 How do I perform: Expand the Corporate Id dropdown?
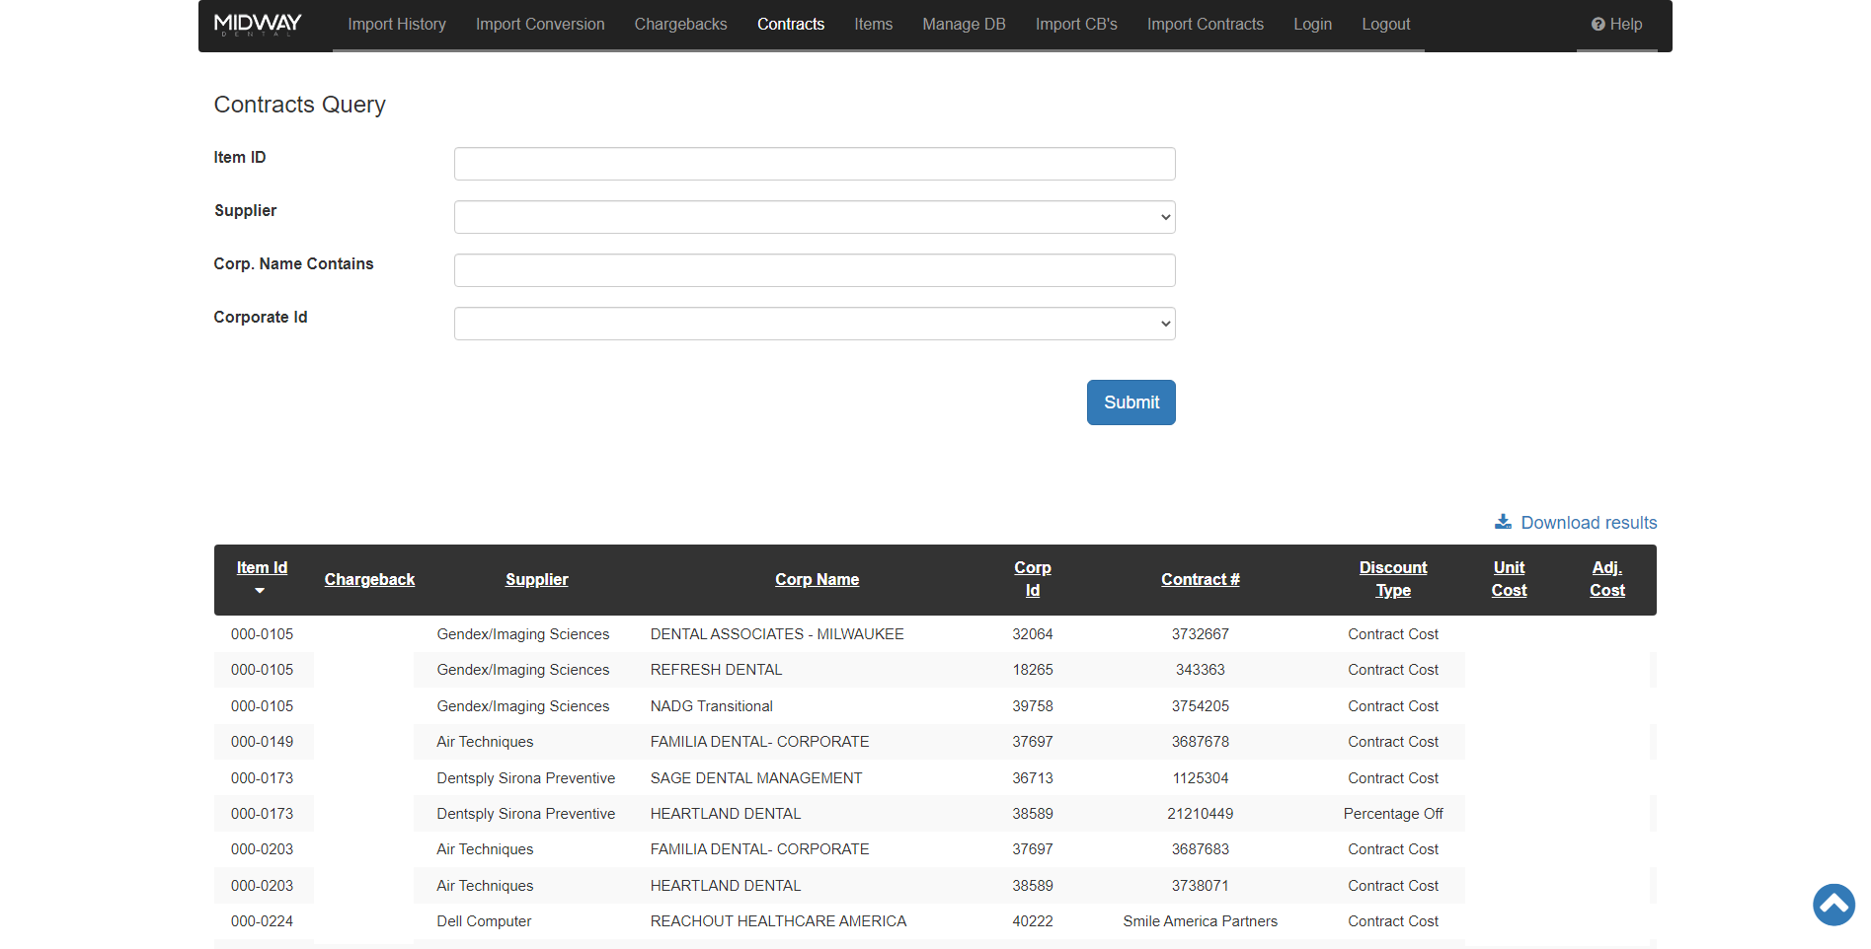tap(815, 324)
